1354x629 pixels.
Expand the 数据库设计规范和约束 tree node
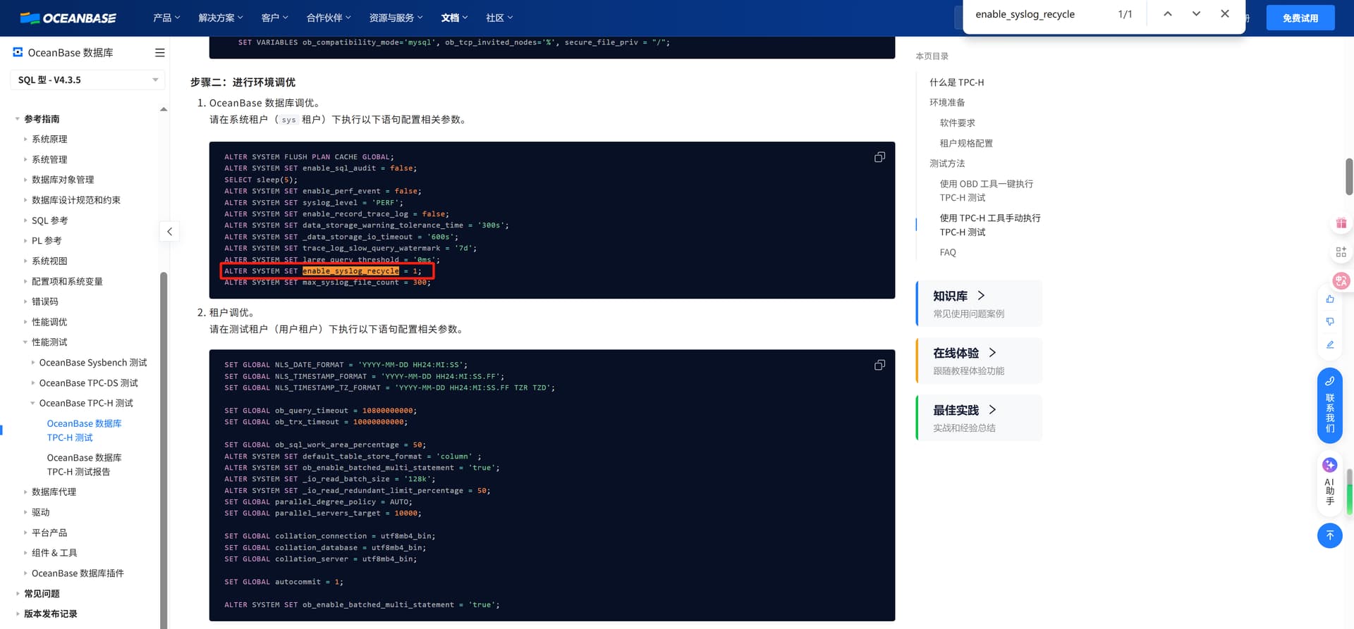tap(25, 200)
